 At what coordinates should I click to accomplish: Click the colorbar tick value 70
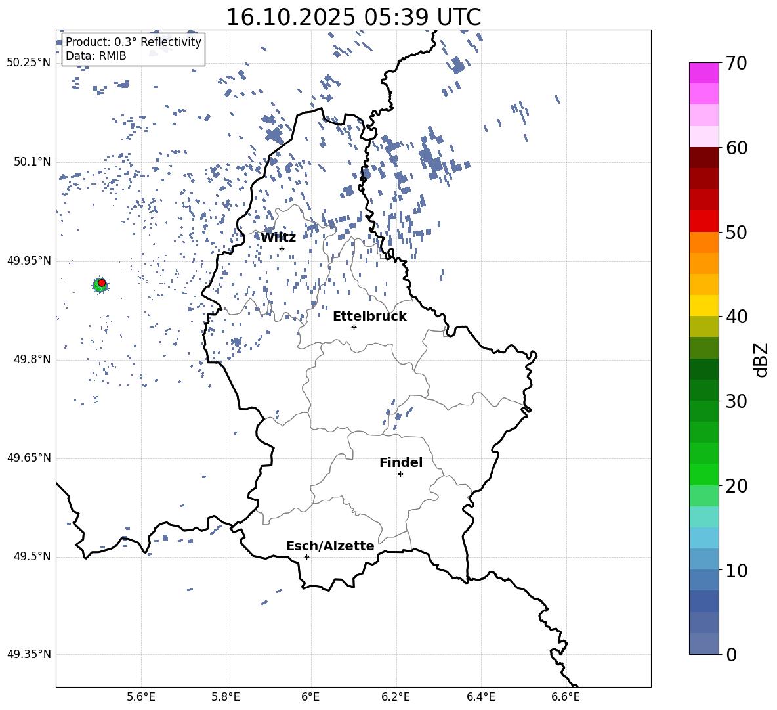(x=736, y=63)
